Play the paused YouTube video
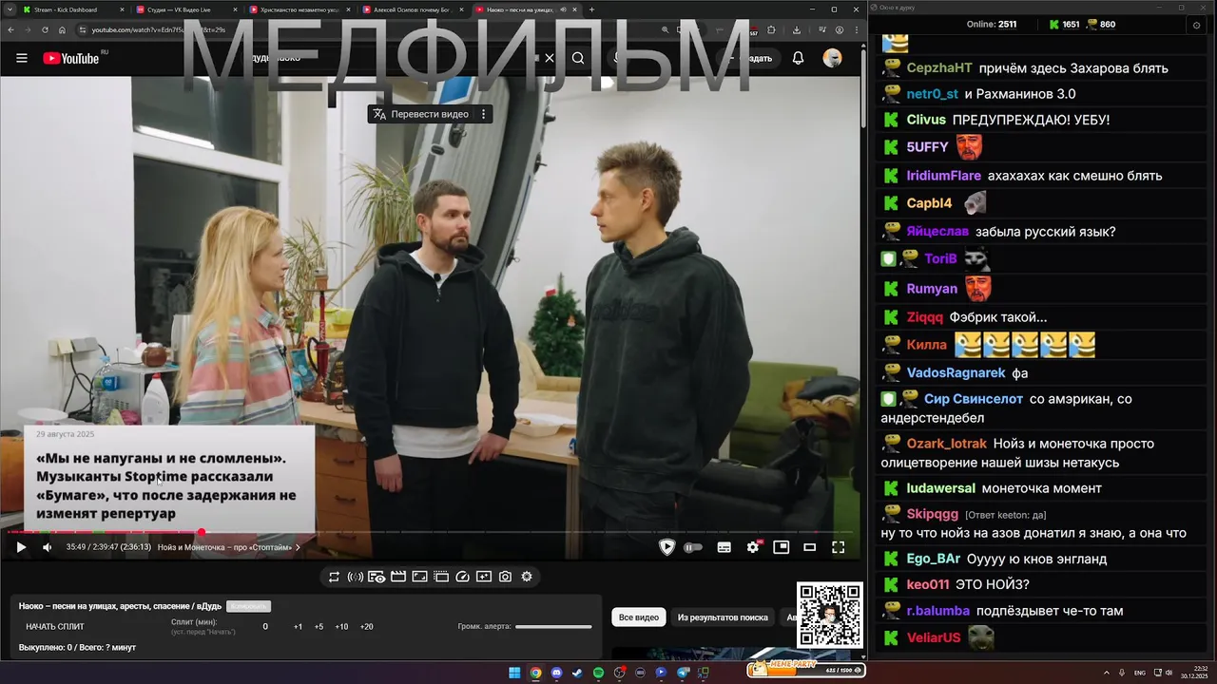This screenshot has height=684, width=1217. tap(21, 547)
